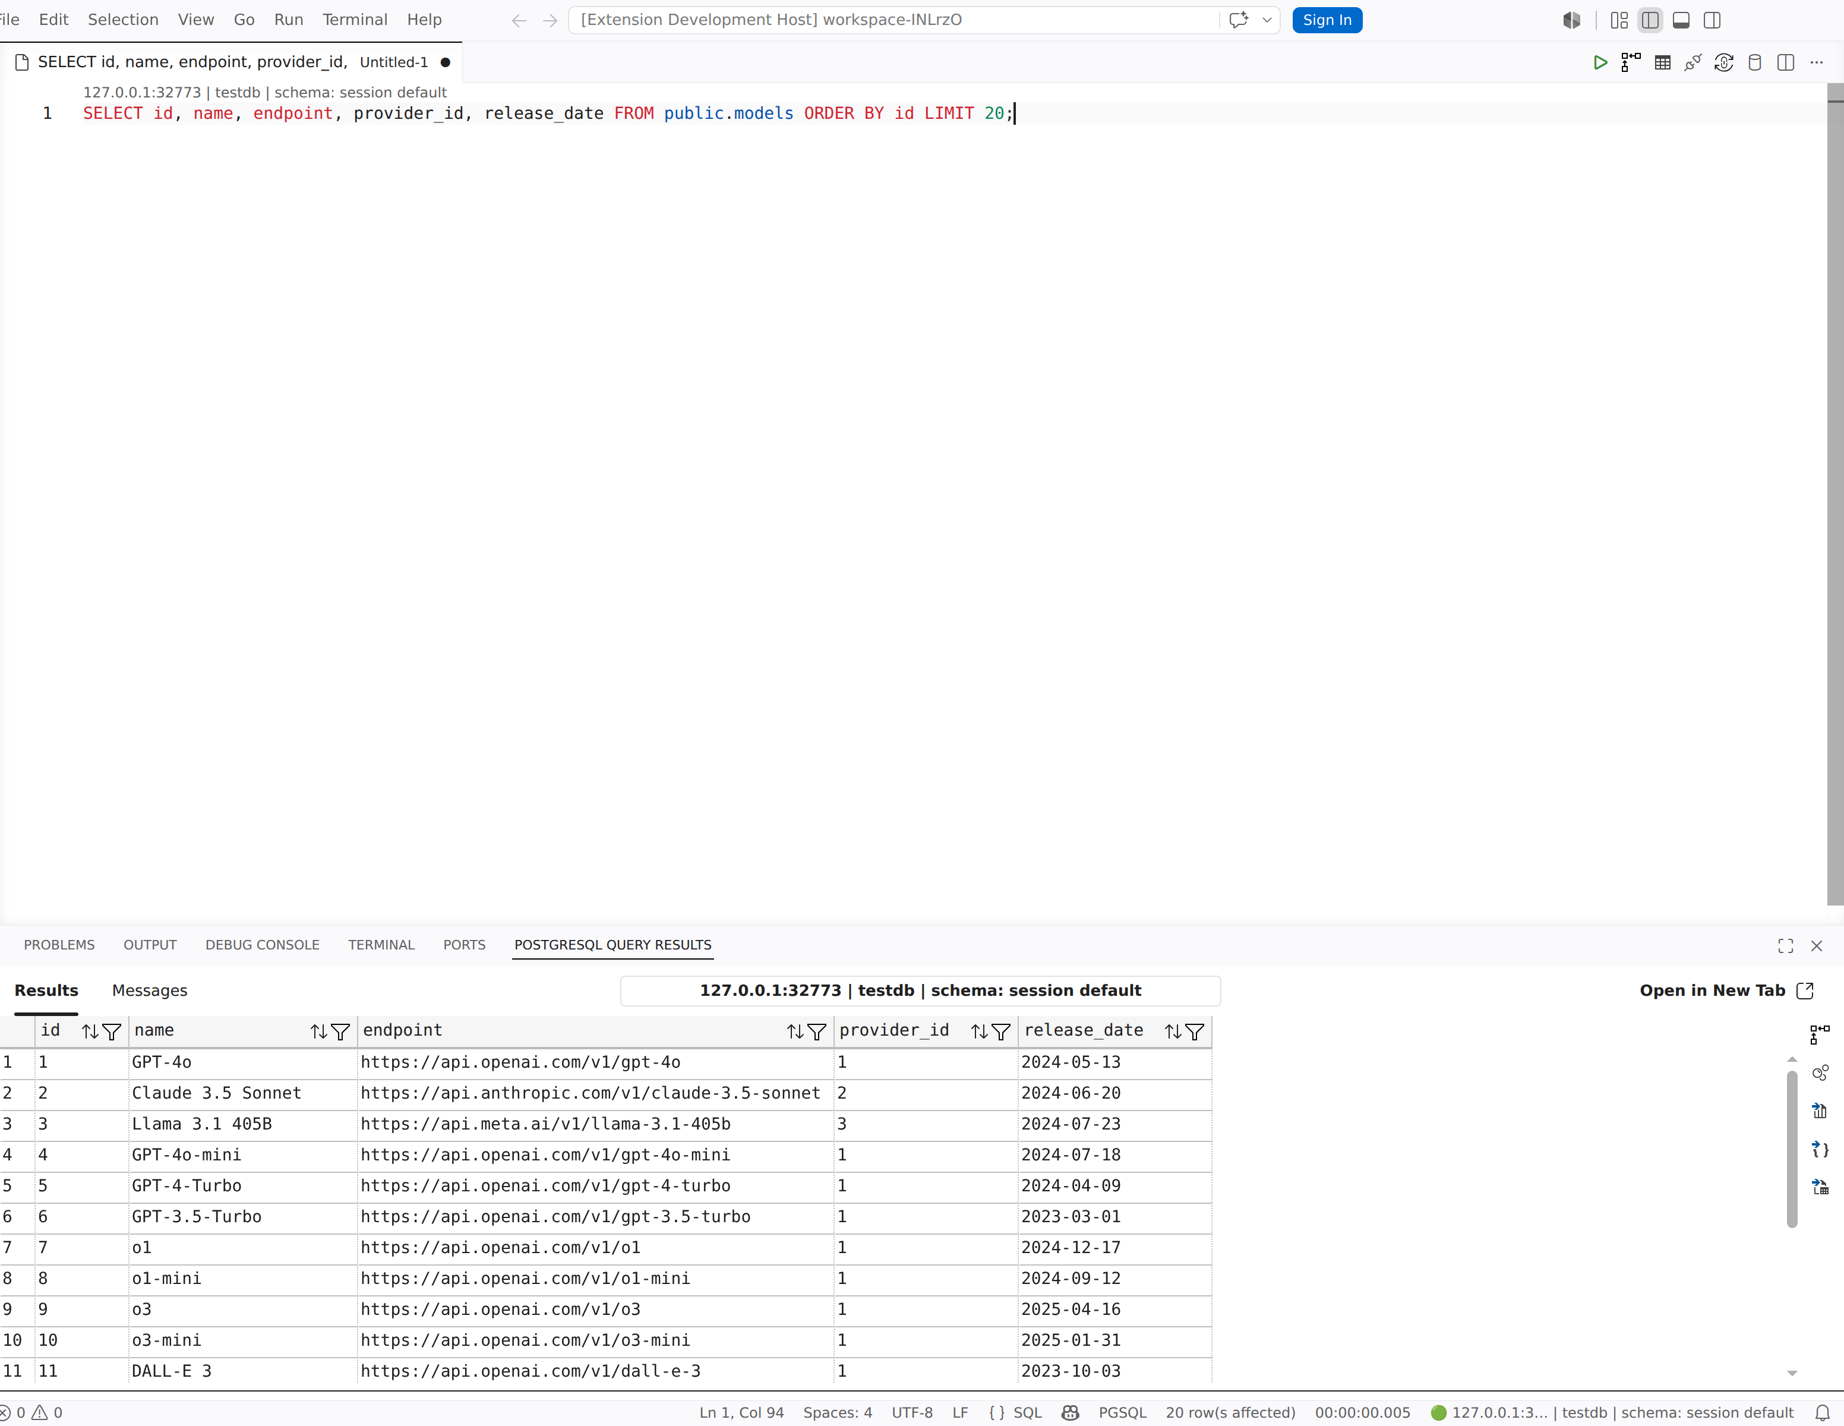Sort the release_date column
Screen dimensions: 1844x1426
pos(1174,1031)
